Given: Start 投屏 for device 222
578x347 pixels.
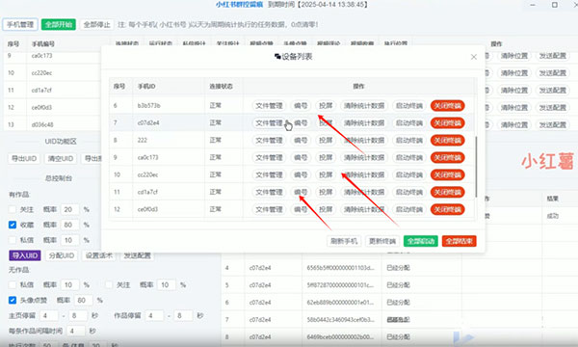Looking at the screenshot, I should coord(326,141).
